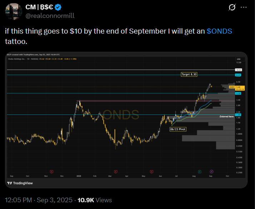Click the green earnings marker near Aug
Image resolution: width=255 pixels, height=209 pixels.
point(200,171)
